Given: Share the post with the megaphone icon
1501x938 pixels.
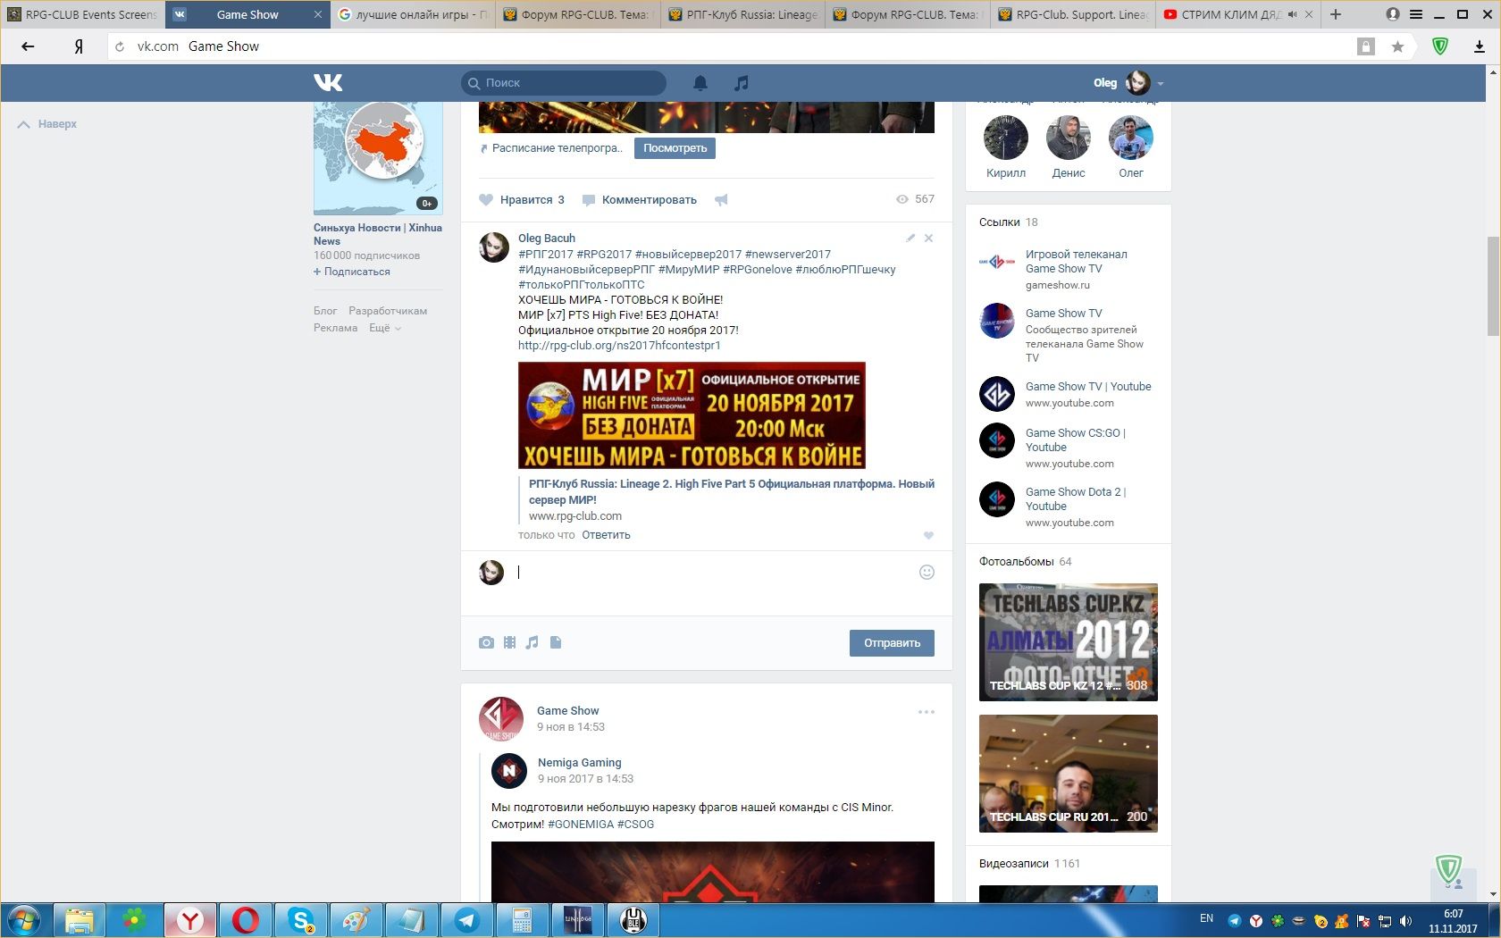Looking at the screenshot, I should tap(721, 200).
